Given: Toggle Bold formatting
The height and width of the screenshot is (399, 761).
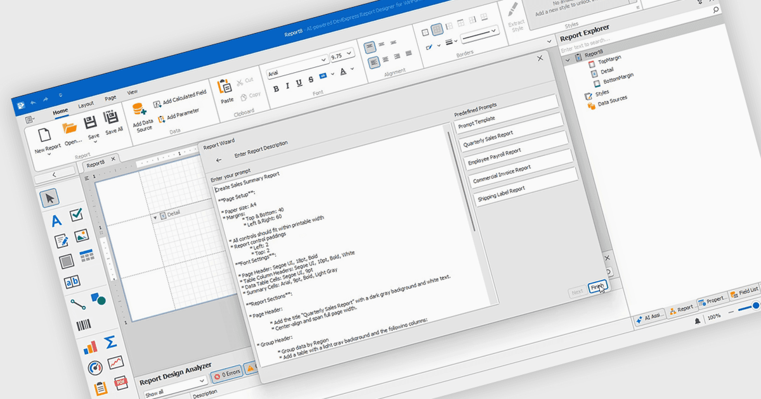Looking at the screenshot, I should 276,89.
